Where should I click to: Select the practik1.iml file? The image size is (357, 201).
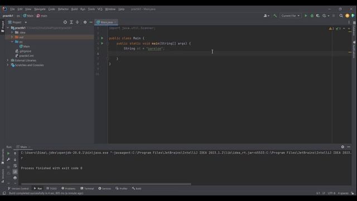25,56
